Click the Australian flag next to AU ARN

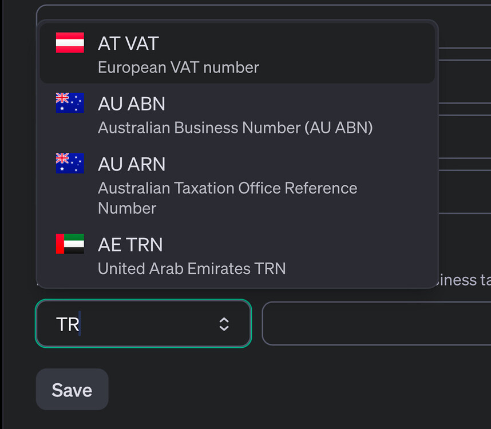(x=70, y=164)
